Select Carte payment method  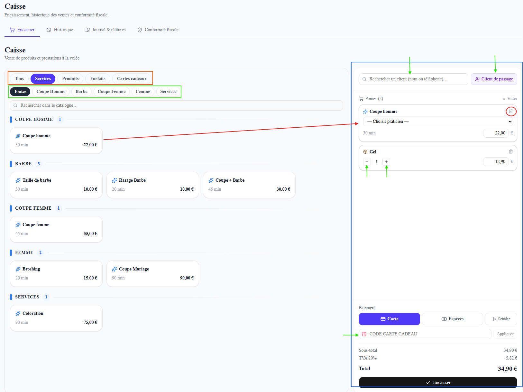click(390, 319)
